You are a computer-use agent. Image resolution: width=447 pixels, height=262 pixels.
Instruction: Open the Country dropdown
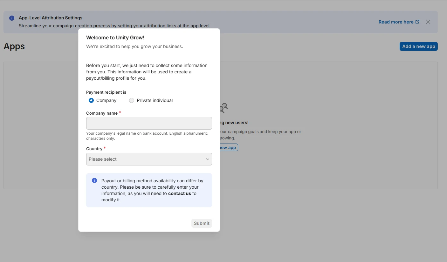pyautogui.click(x=149, y=159)
